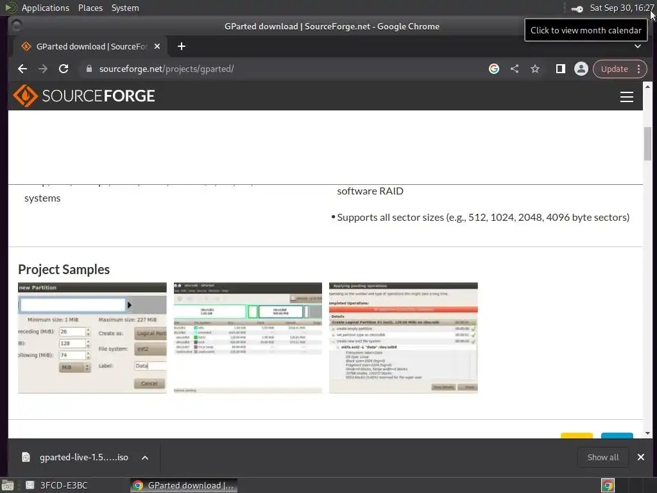The height and width of the screenshot is (493, 657).
Task: Click the VPN key tray icon
Action: point(577,9)
